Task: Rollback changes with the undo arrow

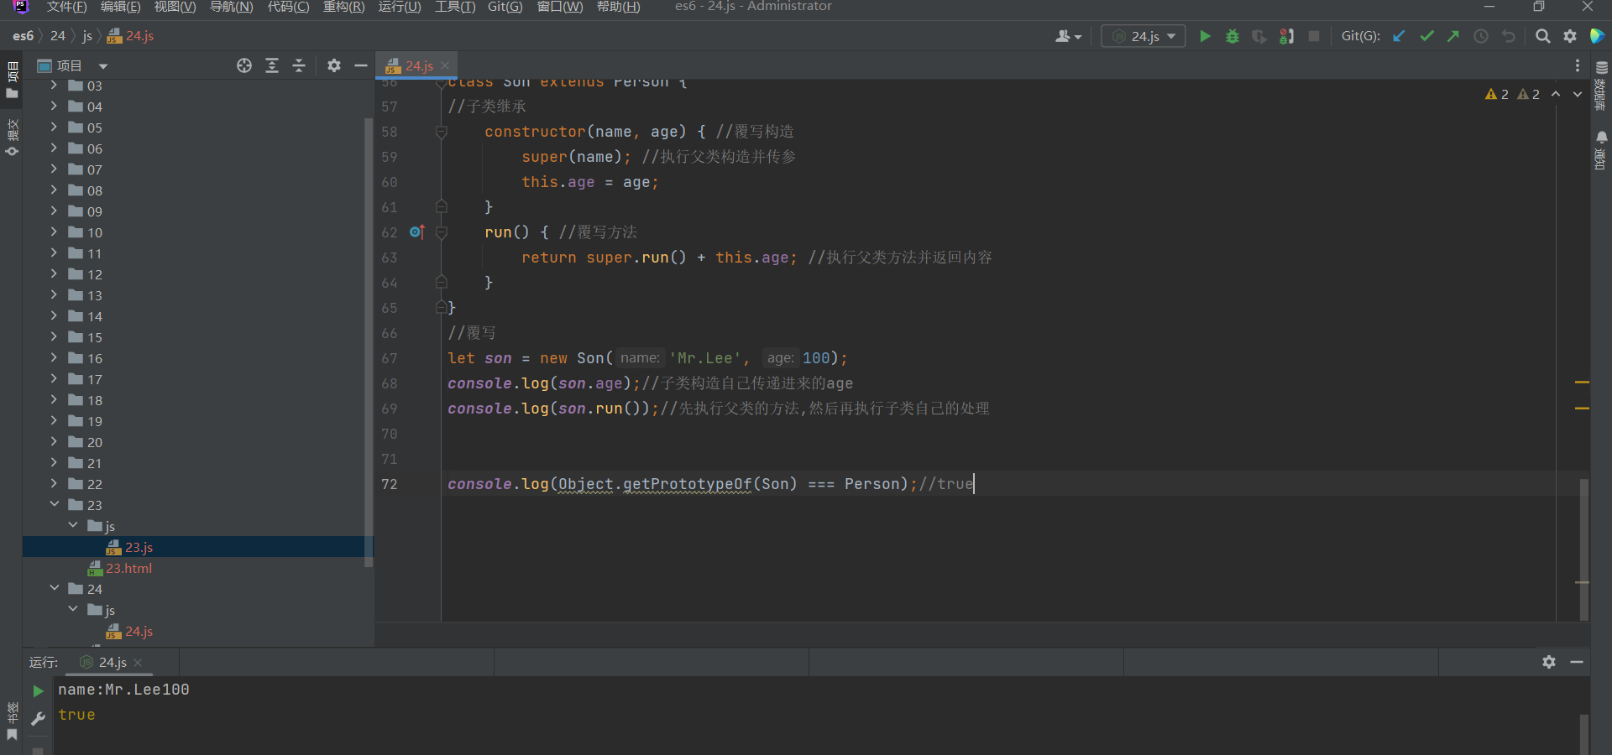Action: click(x=1509, y=36)
